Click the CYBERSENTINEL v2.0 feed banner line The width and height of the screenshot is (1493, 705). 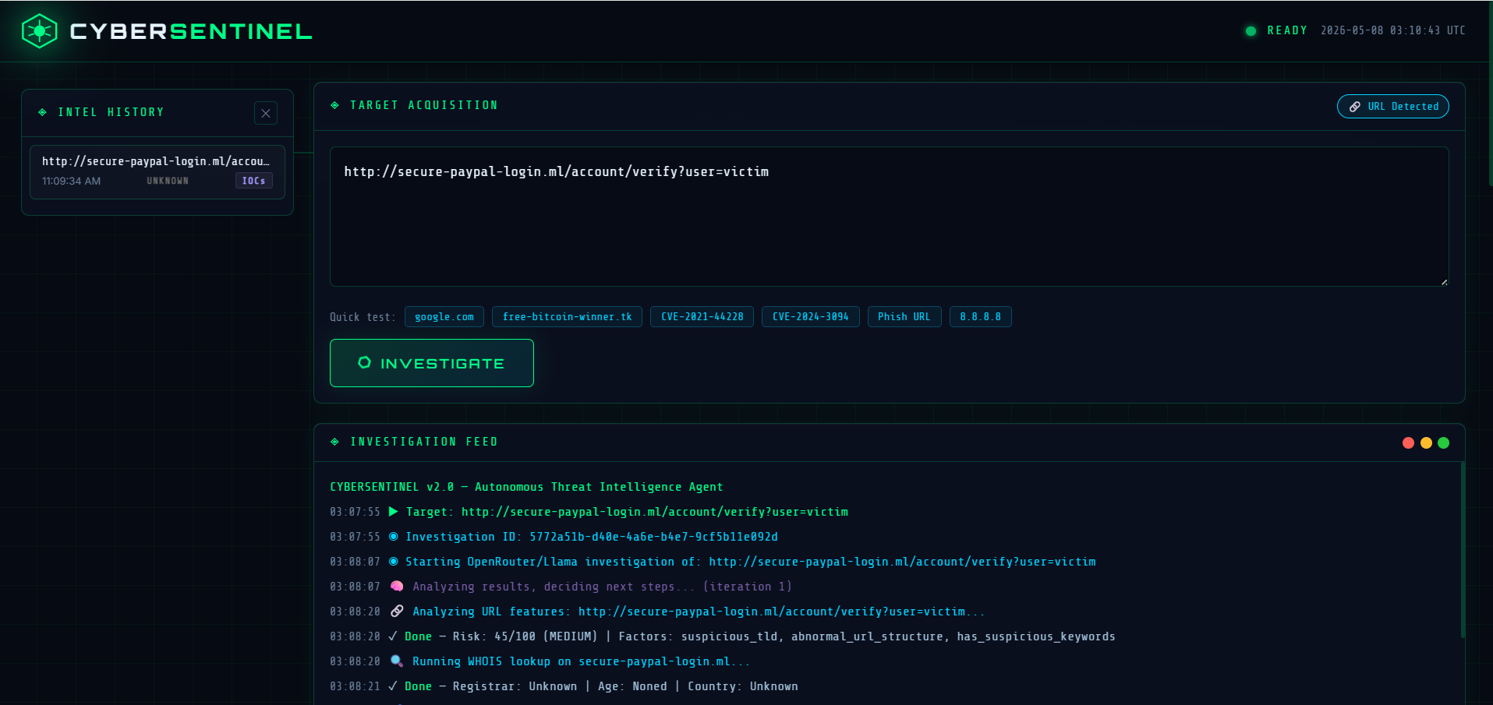coord(526,487)
